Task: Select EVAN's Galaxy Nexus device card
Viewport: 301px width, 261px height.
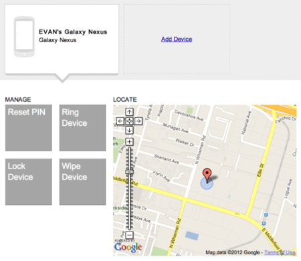Action: [x=62, y=39]
